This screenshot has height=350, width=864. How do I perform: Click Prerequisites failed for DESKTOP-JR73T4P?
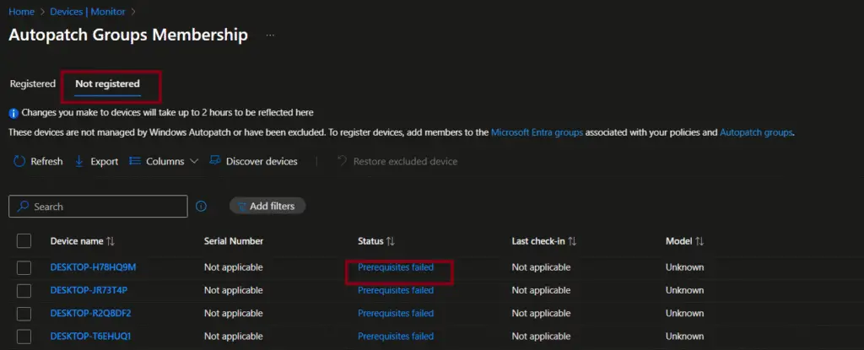[x=396, y=290]
